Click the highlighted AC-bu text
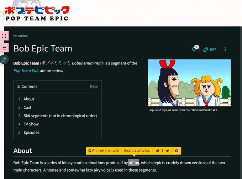Screen dimensions: 242x179 pos(133,163)
